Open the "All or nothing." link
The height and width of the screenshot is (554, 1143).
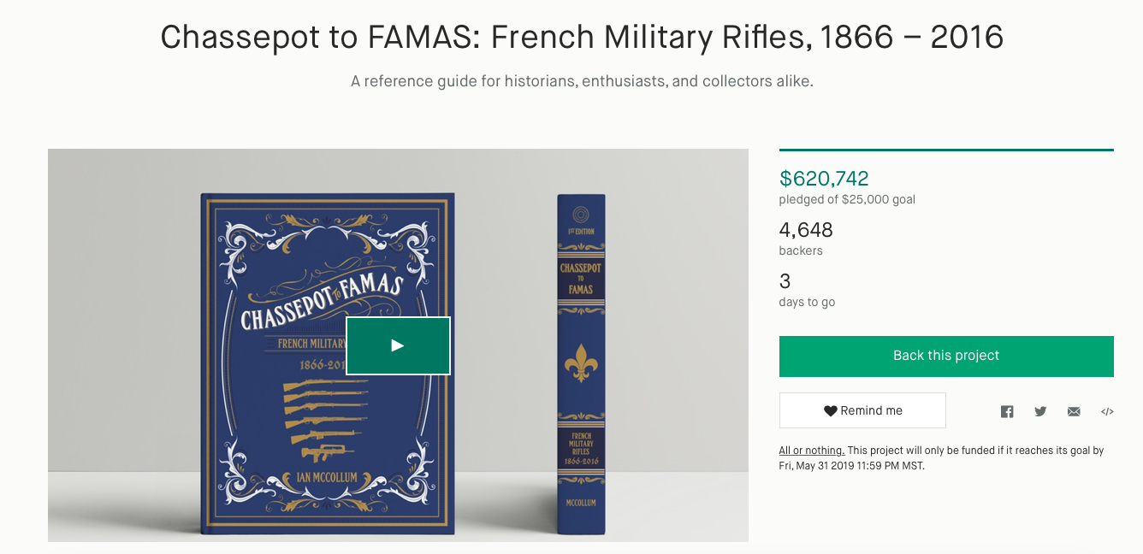(811, 451)
